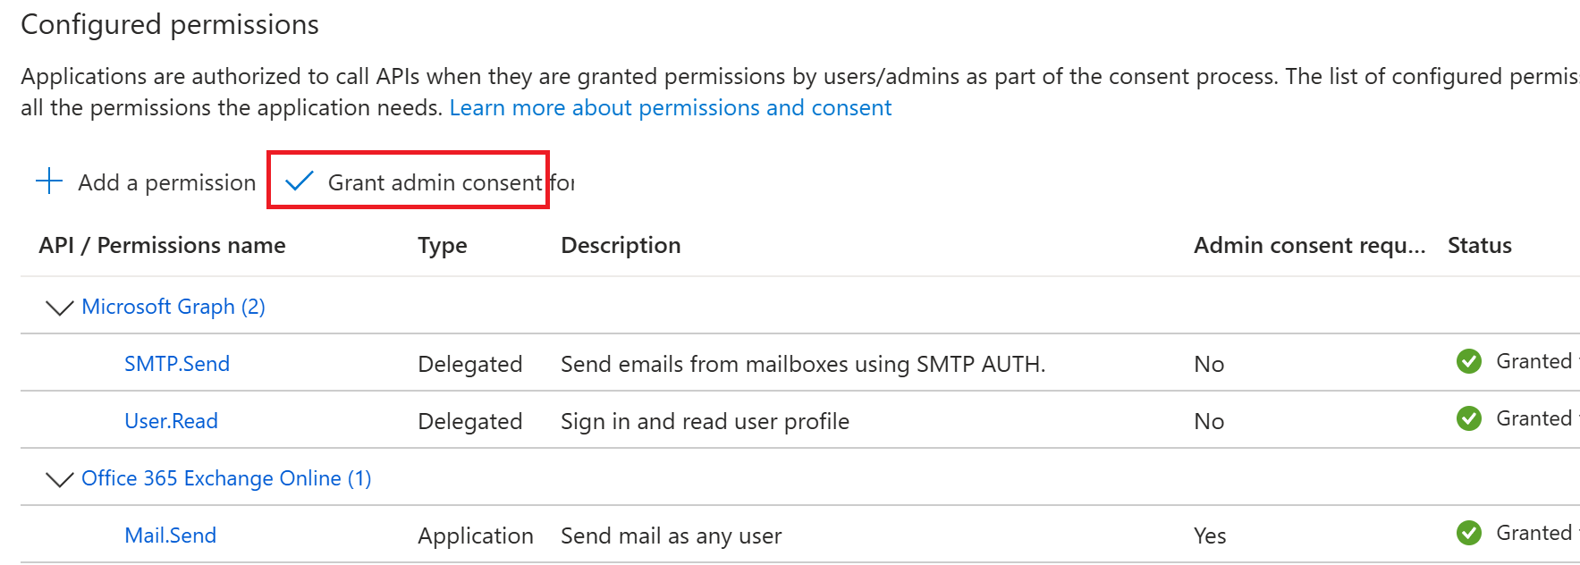Open the Microsoft Graph (2) group link
This screenshot has width=1580, height=565.
coord(173,307)
